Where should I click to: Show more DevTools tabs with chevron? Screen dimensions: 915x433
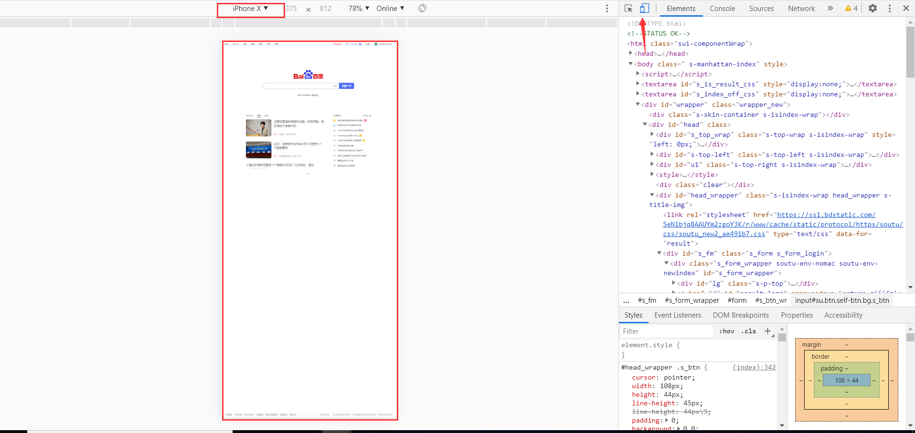(830, 9)
